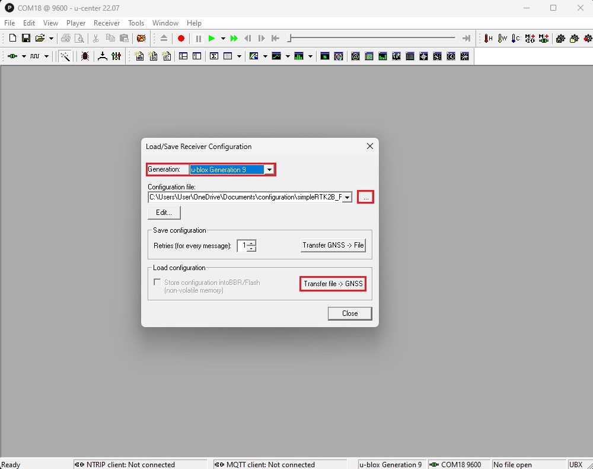The image size is (593, 469).
Task: Expand the Configuration file path dropdown
Action: (347, 197)
